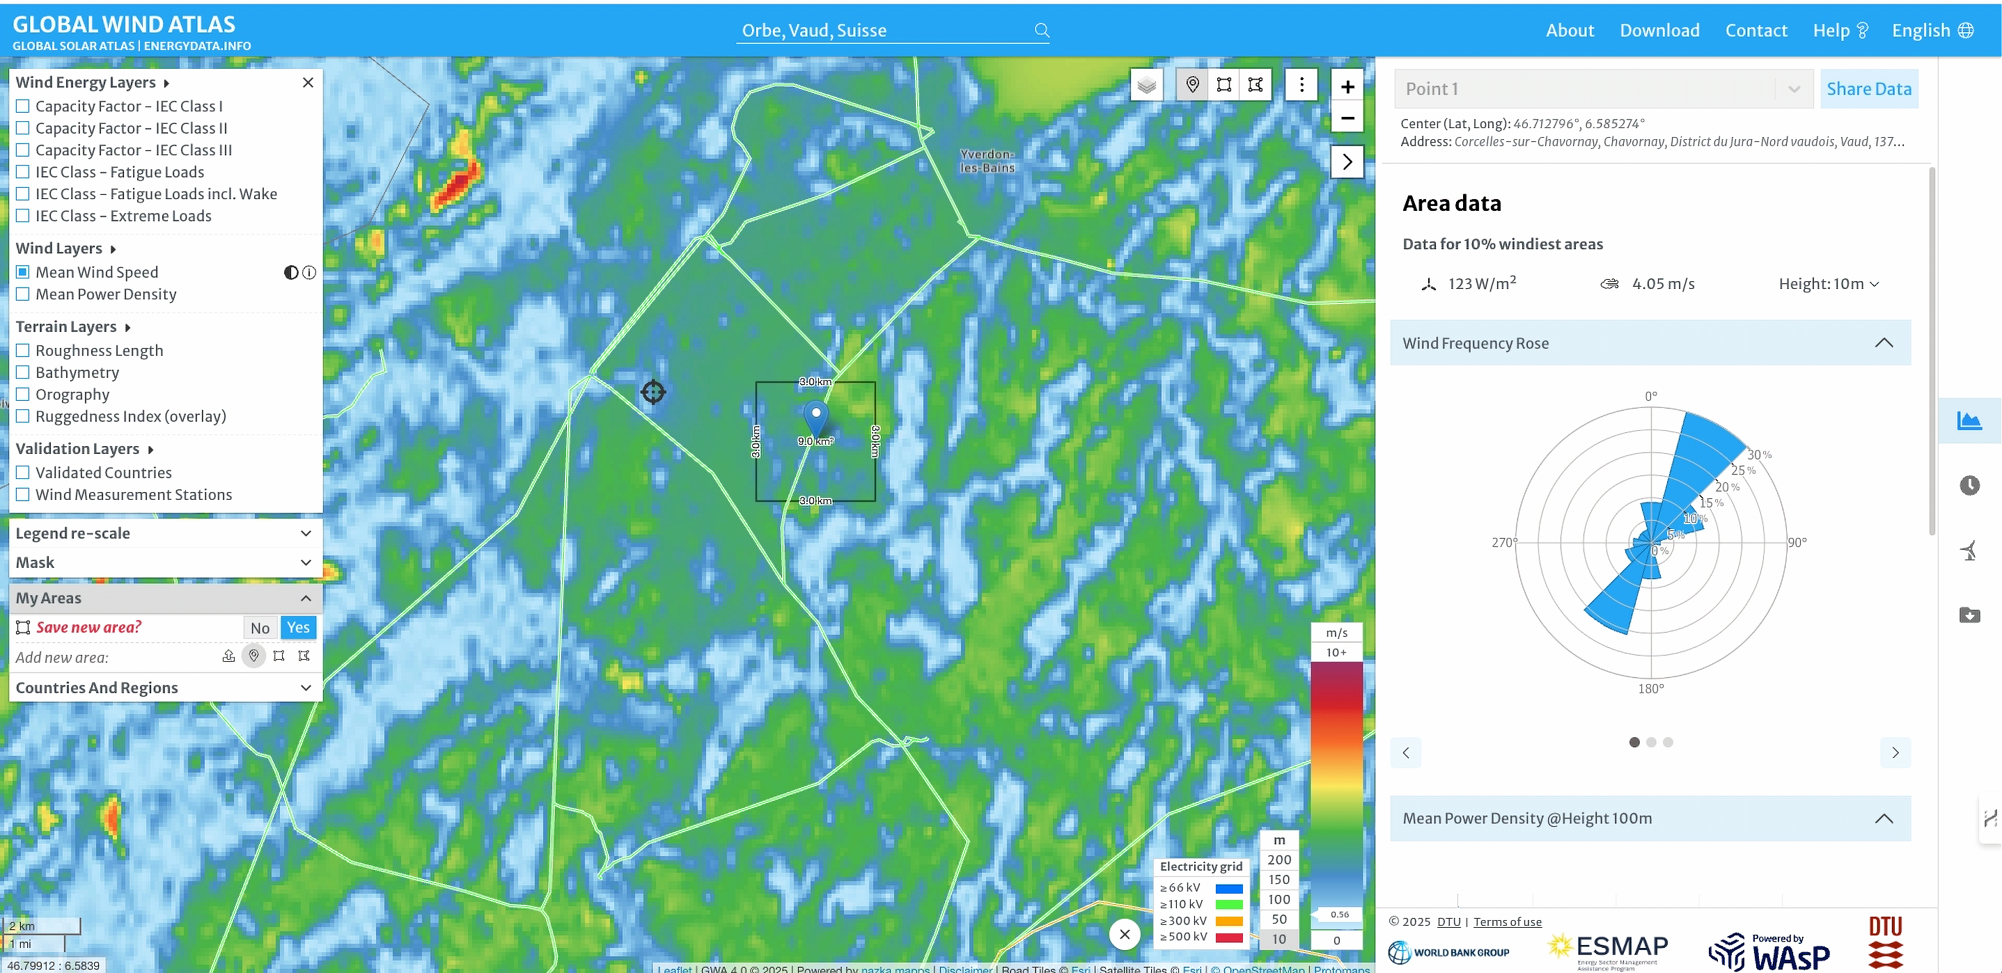Select the point marker tool on map toolbar
Viewport: 2002px width, 973px height.
(x=1192, y=85)
